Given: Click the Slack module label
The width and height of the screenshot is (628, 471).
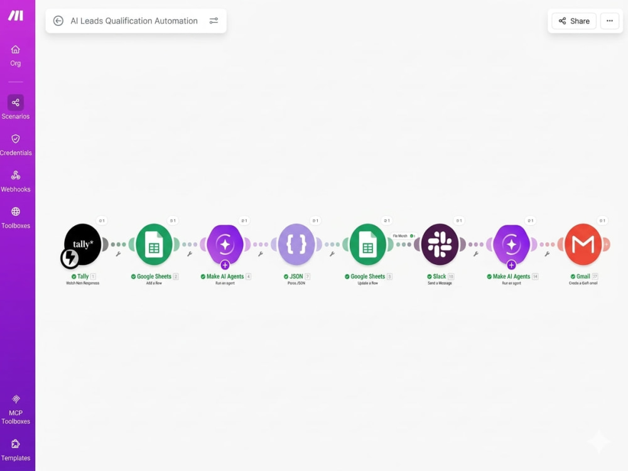Looking at the screenshot, I should (x=440, y=276).
